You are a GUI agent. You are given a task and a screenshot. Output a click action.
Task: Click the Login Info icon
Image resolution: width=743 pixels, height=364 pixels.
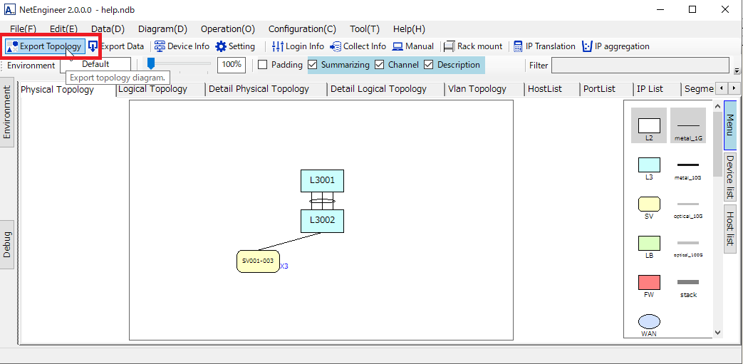[x=278, y=46]
